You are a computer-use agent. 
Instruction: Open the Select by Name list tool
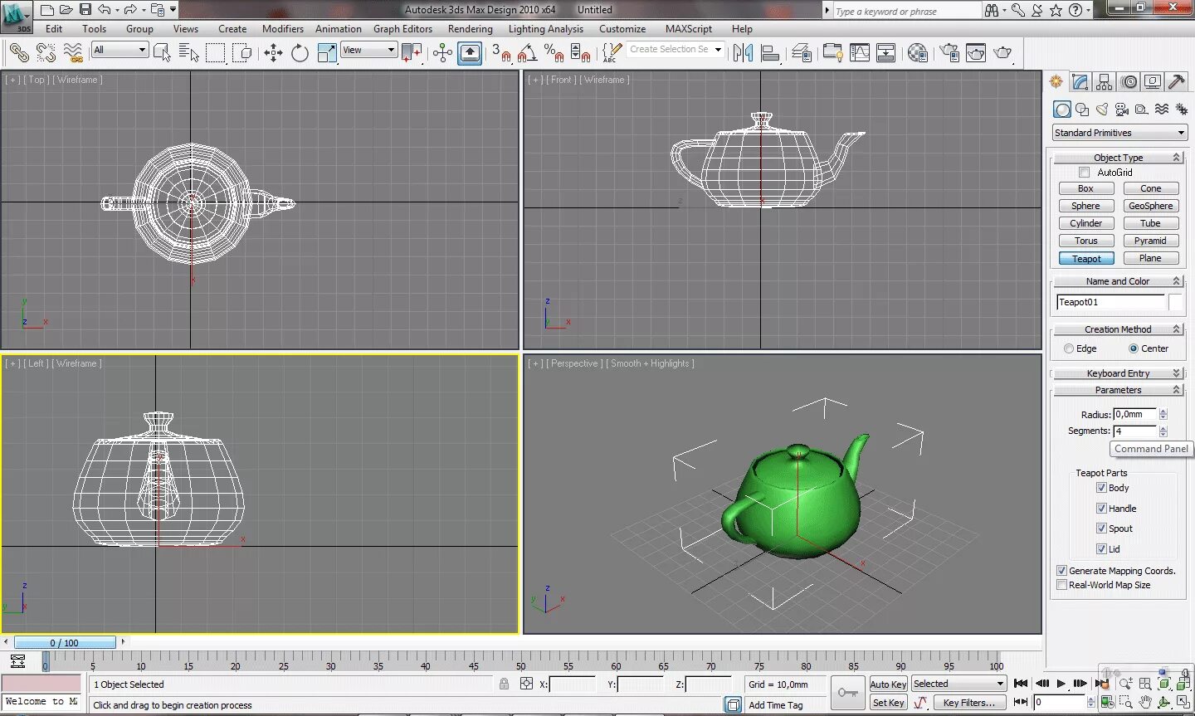189,53
